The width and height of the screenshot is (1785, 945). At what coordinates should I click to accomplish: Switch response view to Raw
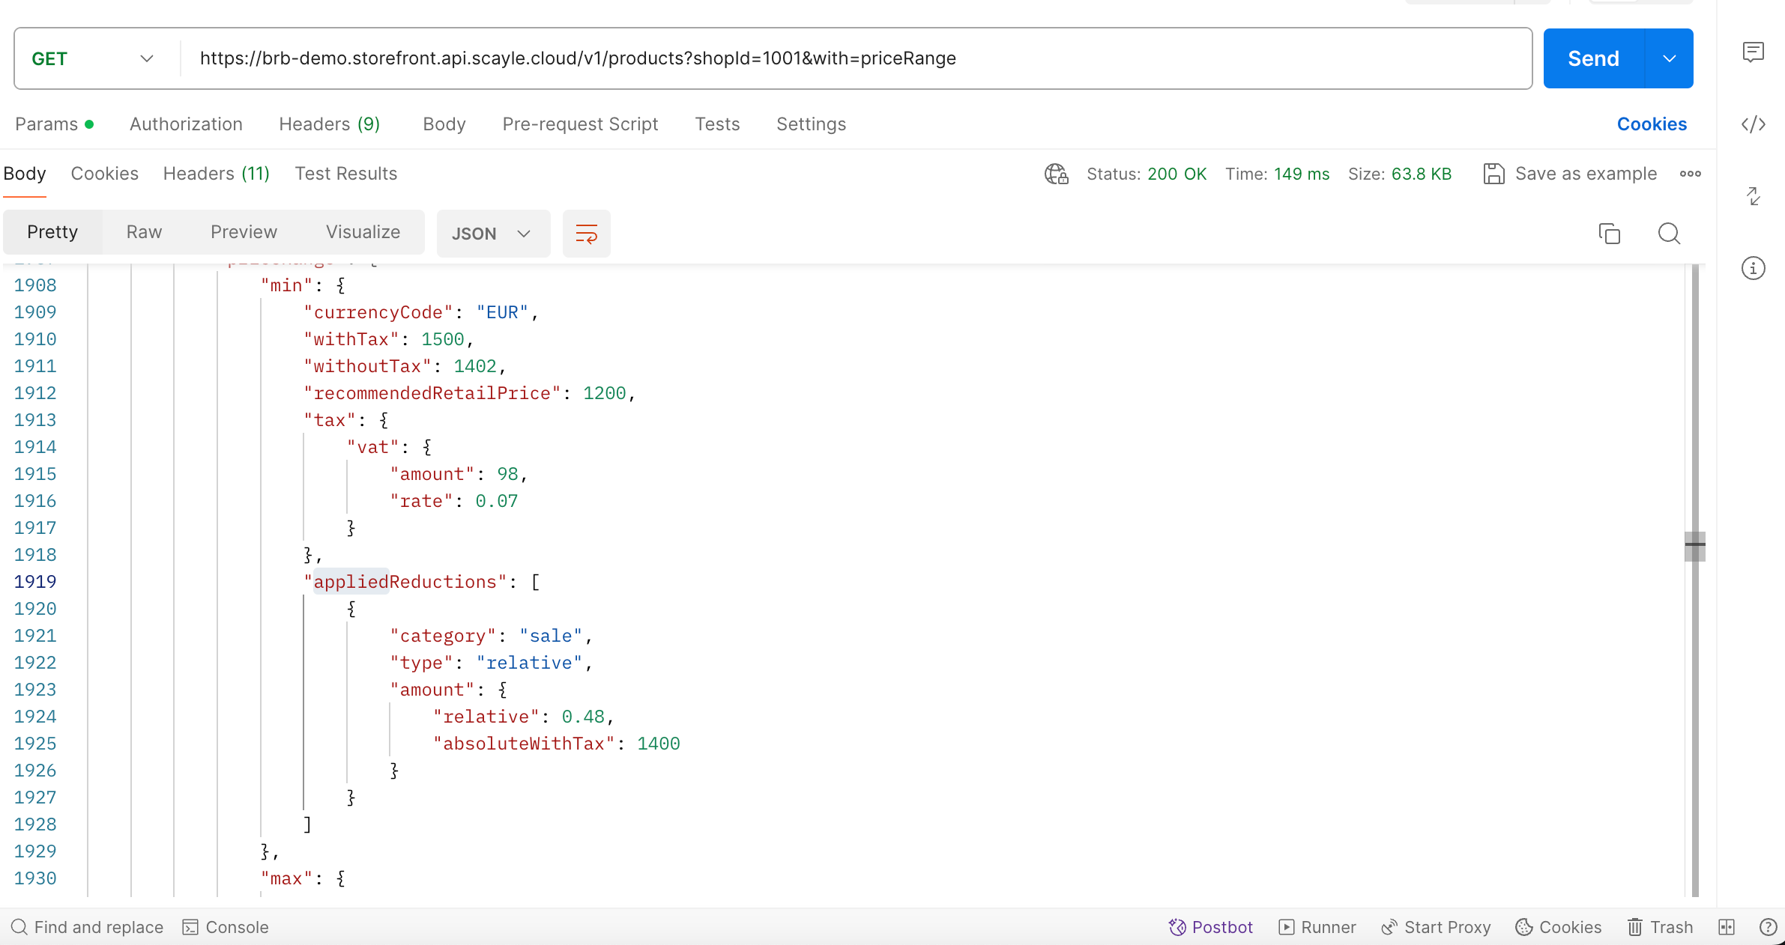144,232
